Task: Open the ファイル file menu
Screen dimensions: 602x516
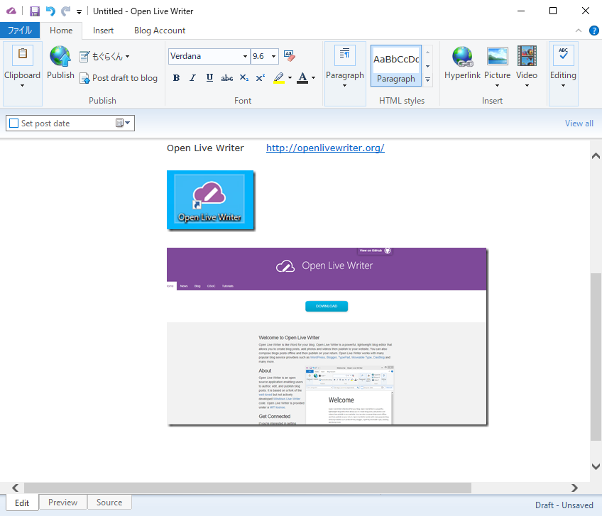Action: [20, 31]
